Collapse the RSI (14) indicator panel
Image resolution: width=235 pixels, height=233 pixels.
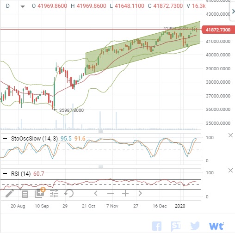pos(5,173)
